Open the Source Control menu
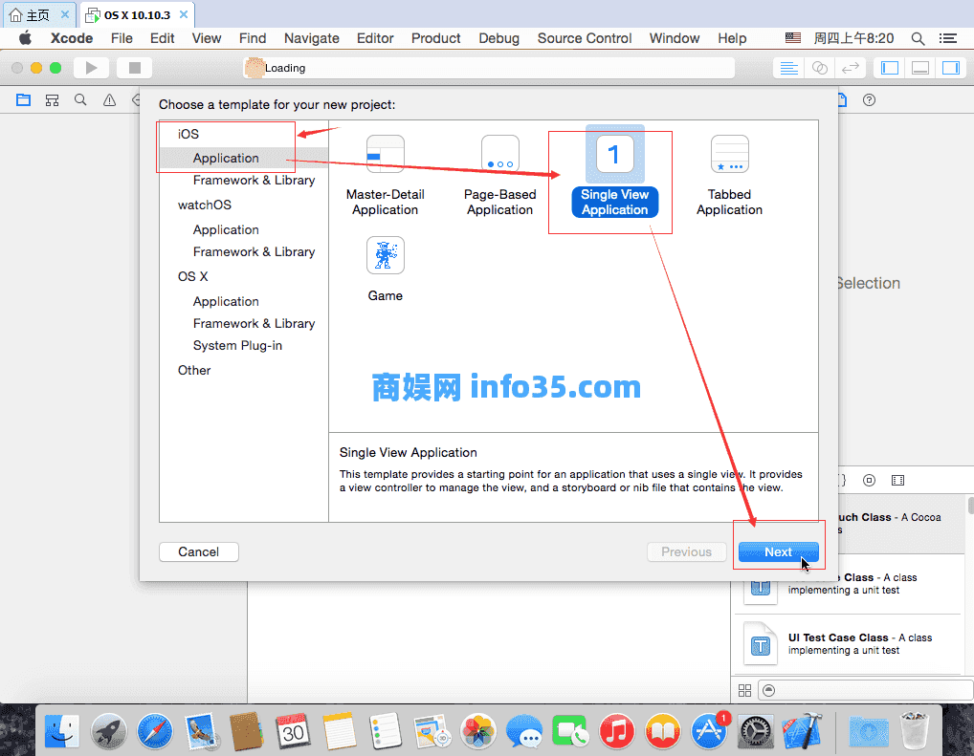Screen dimensions: 974x756 click(585, 38)
